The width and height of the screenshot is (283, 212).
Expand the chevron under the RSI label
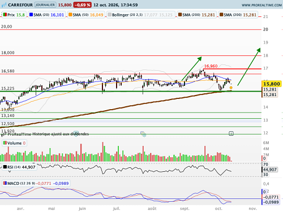tap(10, 171)
